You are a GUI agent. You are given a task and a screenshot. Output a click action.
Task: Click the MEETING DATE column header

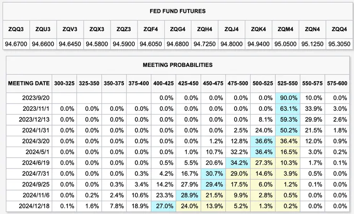point(29,83)
